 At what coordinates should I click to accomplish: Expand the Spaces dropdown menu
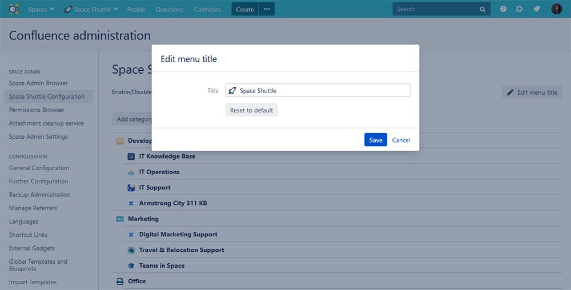click(x=41, y=9)
